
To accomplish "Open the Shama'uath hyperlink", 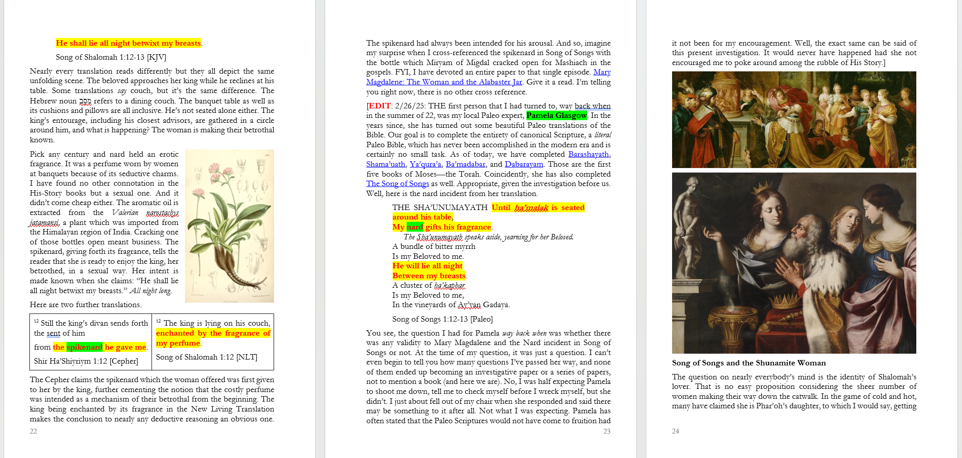I will (x=386, y=164).
